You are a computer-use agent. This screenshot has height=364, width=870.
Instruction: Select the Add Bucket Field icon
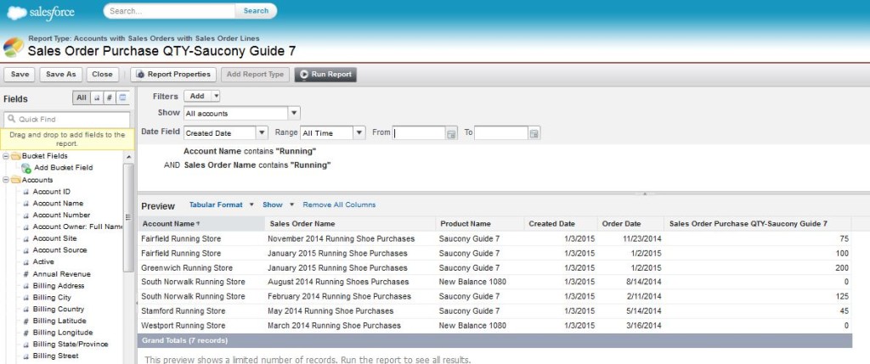coord(26,167)
